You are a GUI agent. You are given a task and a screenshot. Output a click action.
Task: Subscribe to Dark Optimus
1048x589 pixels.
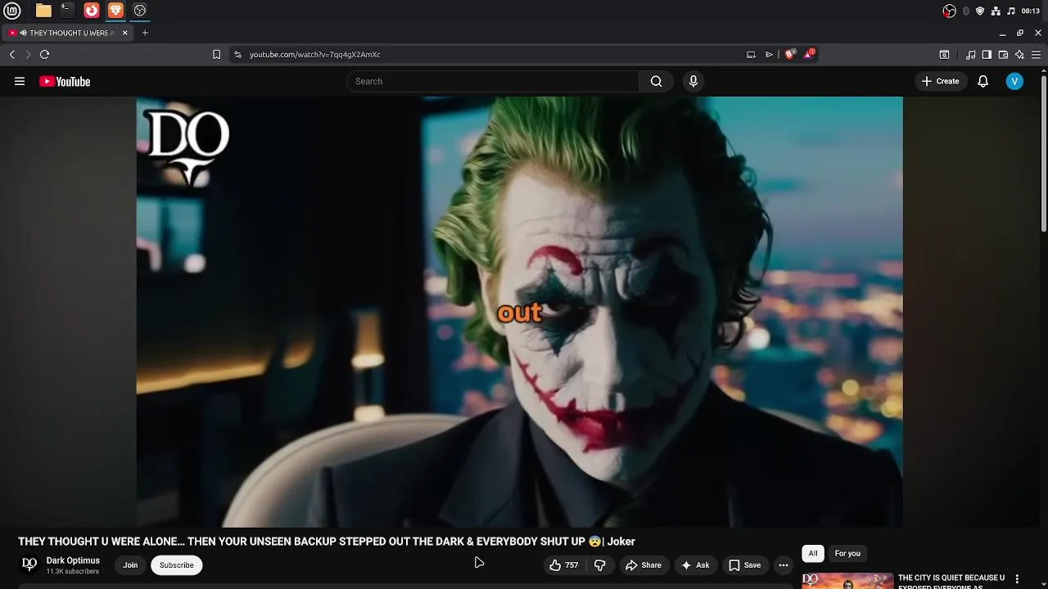pyautogui.click(x=177, y=565)
